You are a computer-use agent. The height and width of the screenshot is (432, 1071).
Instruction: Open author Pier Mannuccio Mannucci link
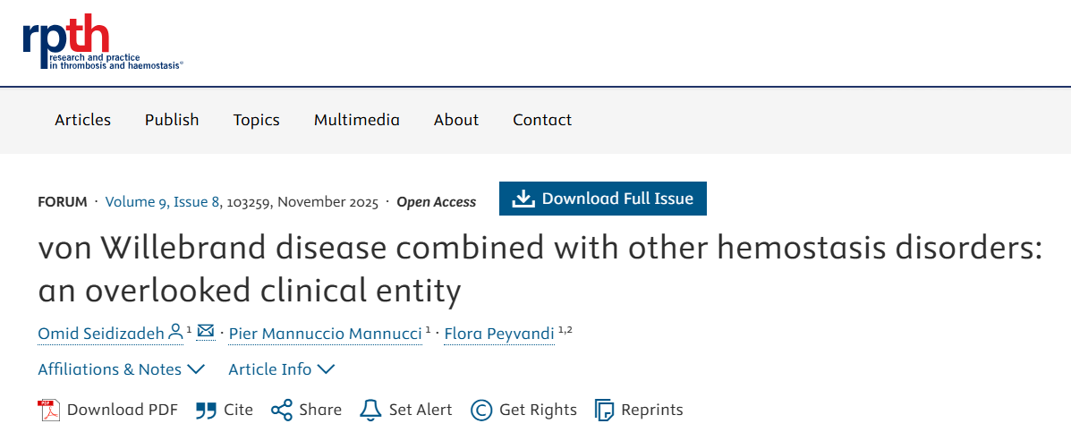[x=325, y=334]
